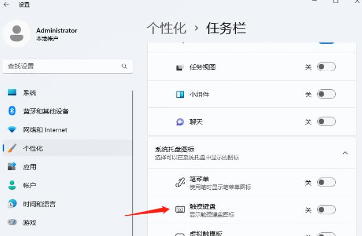Select 个性化 in the sidebar
This screenshot has height=236, width=362.
coord(68,148)
